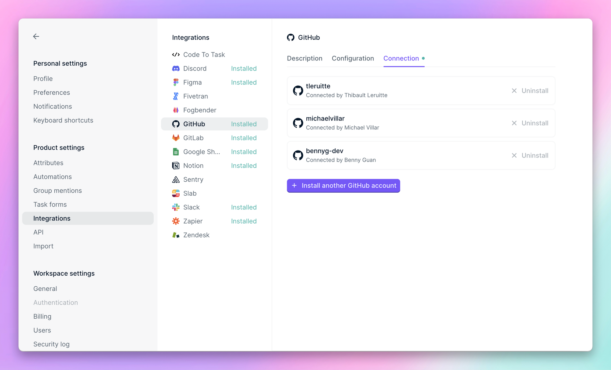
Task: Click the X icon beside bennyg-dev Uninstall
Action: pos(514,155)
